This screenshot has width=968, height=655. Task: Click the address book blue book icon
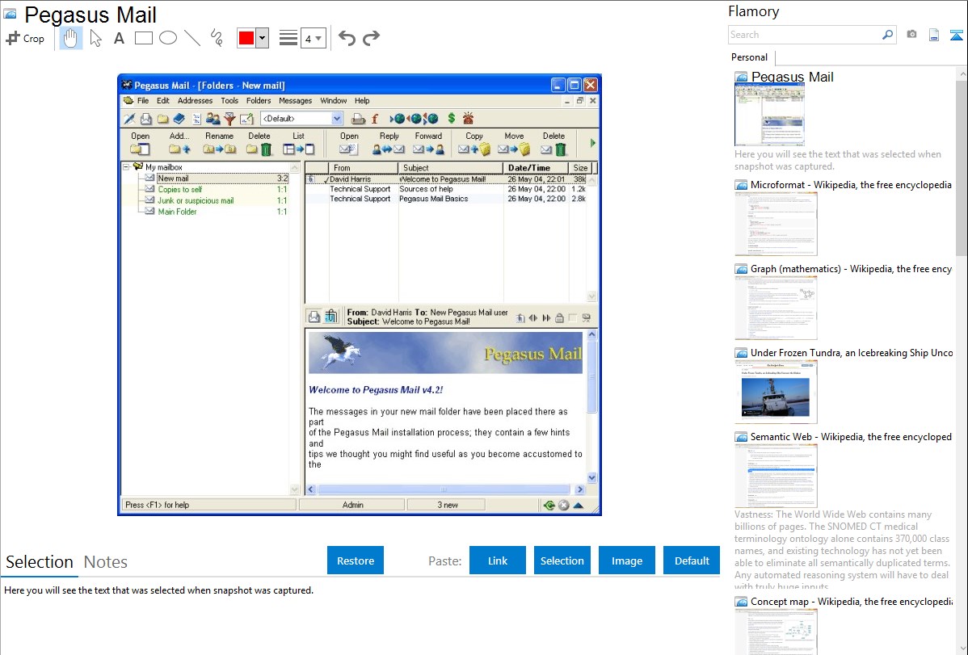tap(179, 119)
